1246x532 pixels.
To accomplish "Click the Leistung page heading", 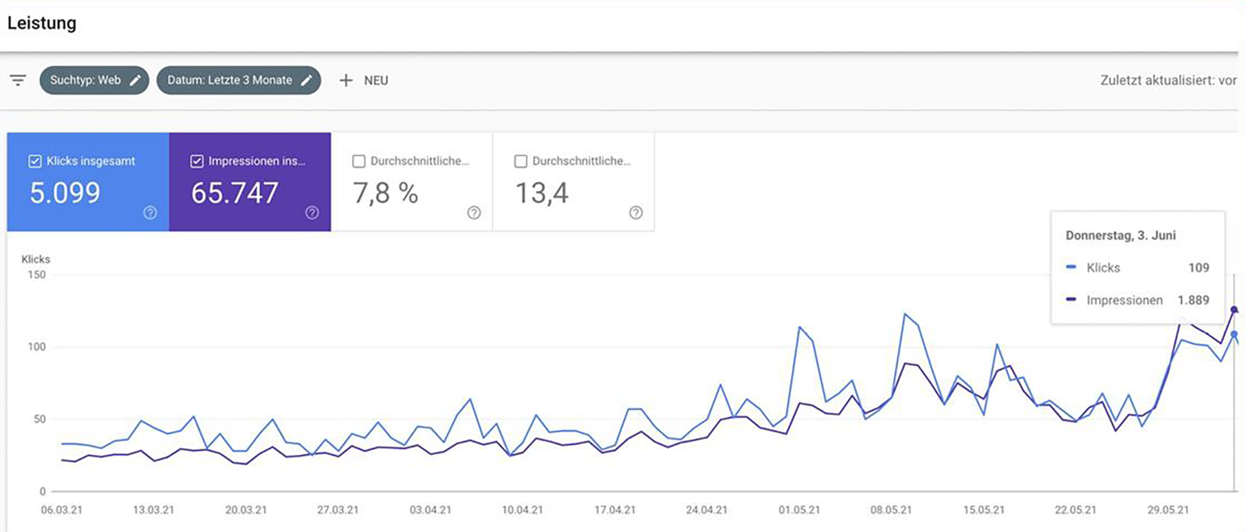I will pos(42,23).
